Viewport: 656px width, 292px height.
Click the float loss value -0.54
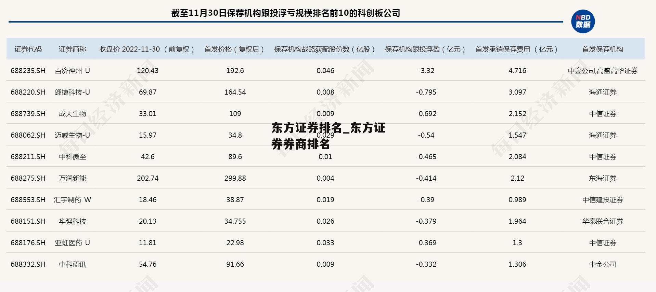(x=426, y=135)
